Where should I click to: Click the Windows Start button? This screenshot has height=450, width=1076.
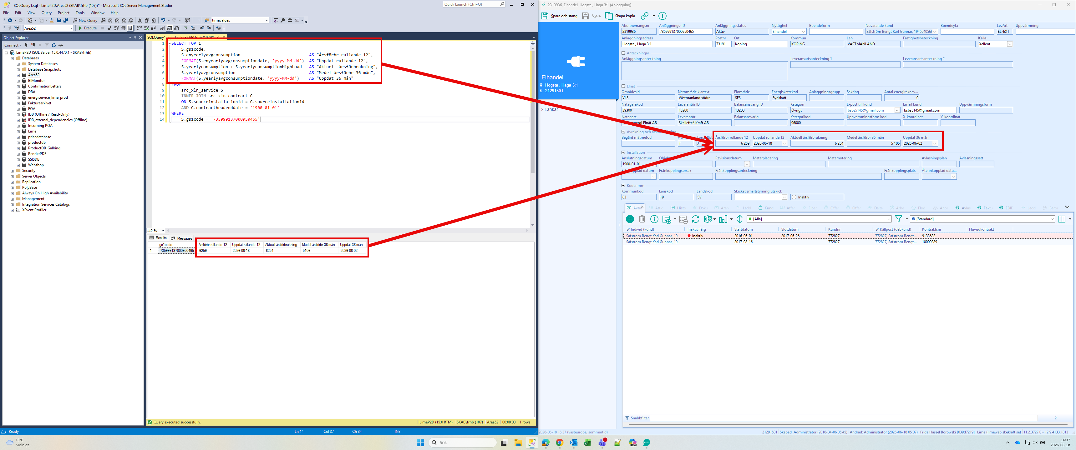click(421, 442)
